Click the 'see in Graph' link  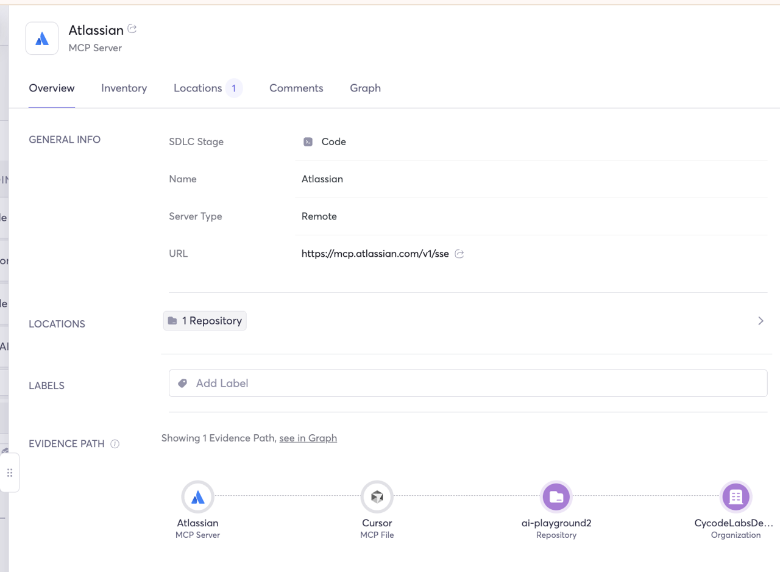(308, 438)
